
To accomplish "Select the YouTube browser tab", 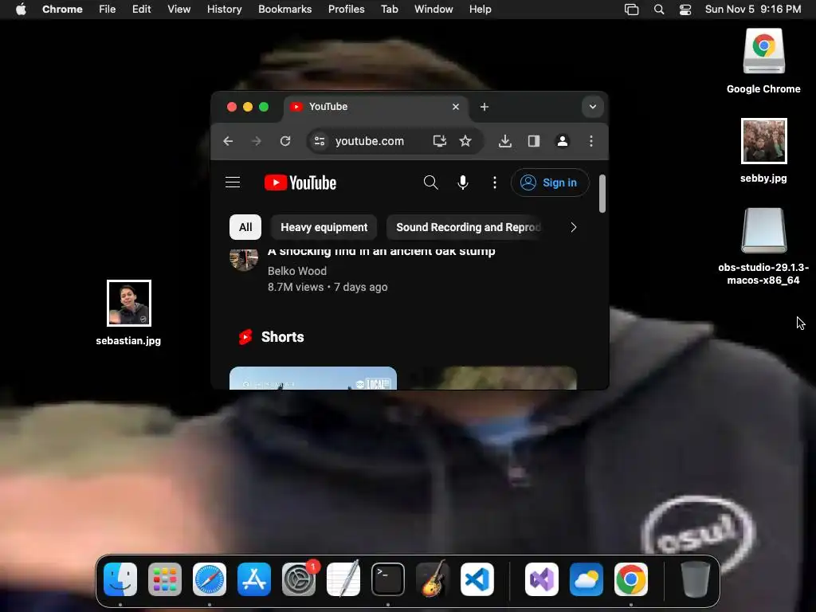I will [376, 107].
